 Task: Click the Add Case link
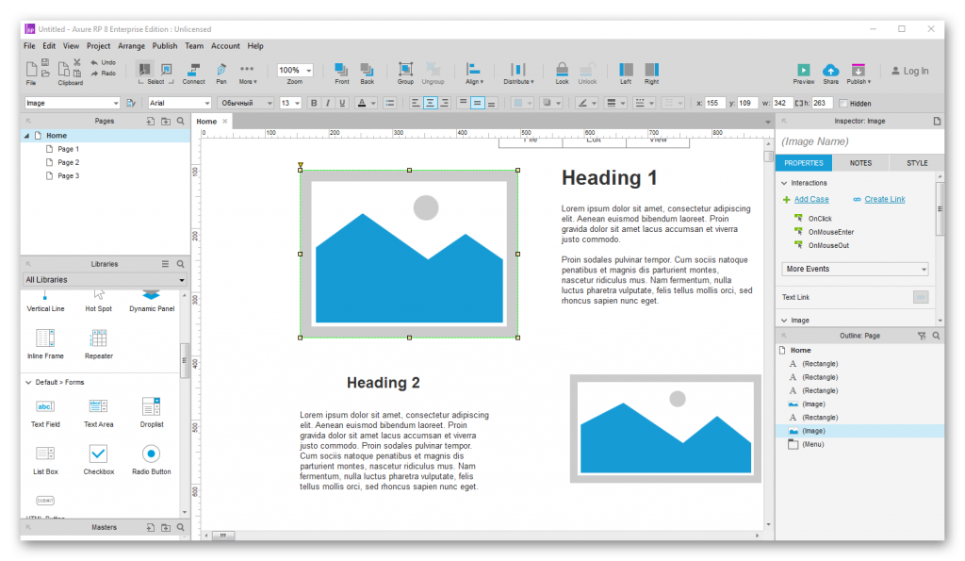coord(810,200)
